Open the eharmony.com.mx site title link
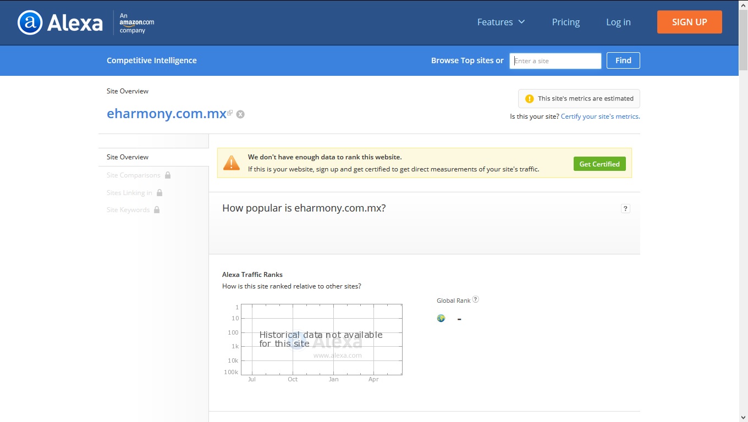The image size is (748, 422). point(167,114)
